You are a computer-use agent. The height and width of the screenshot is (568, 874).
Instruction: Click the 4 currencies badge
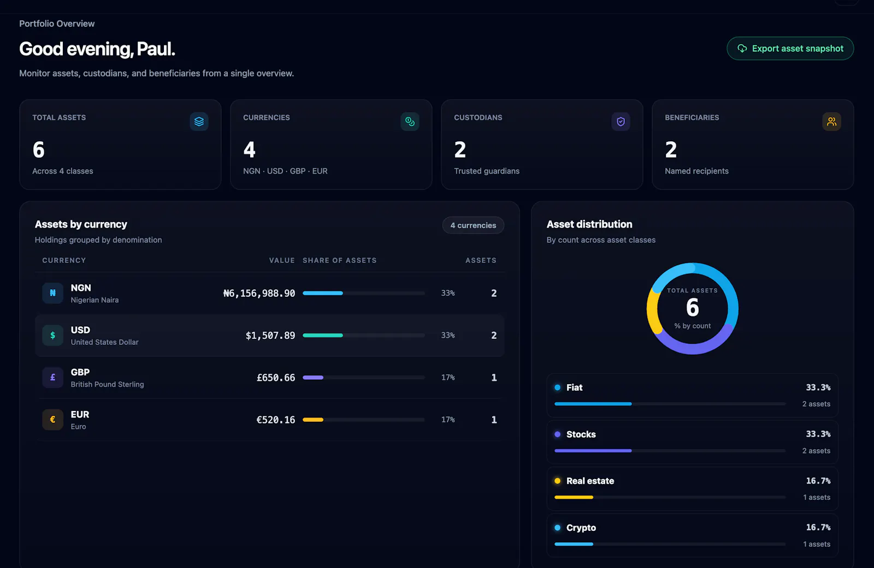[473, 225]
